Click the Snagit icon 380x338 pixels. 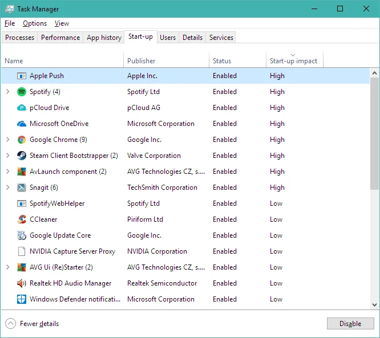coord(22,188)
